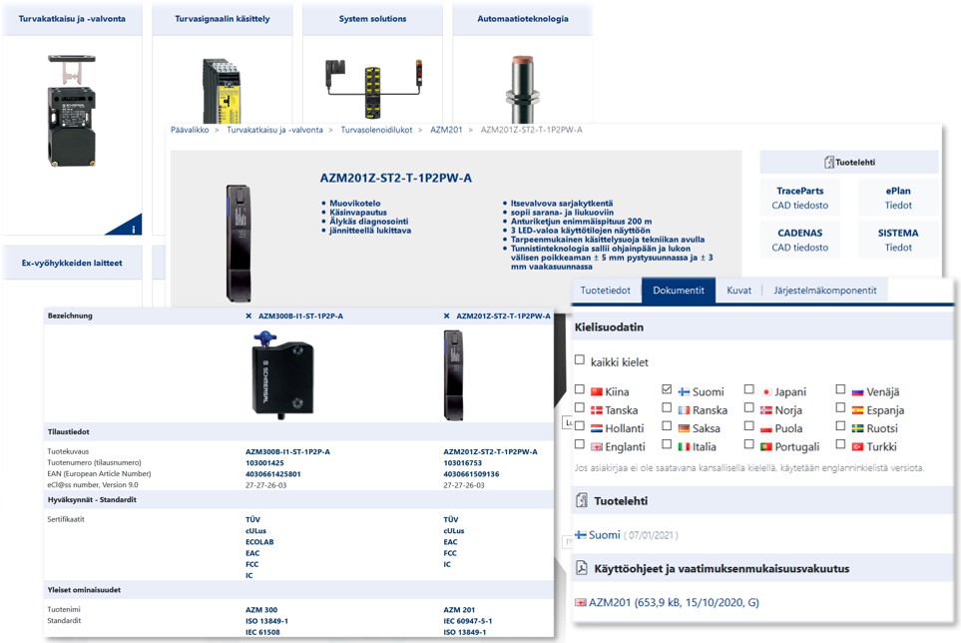The height and width of the screenshot is (643, 961).
Task: Check the Kiina language checkbox
Action: coord(579,389)
